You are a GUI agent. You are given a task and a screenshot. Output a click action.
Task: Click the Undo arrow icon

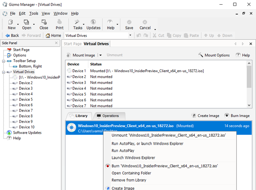tap(139, 35)
